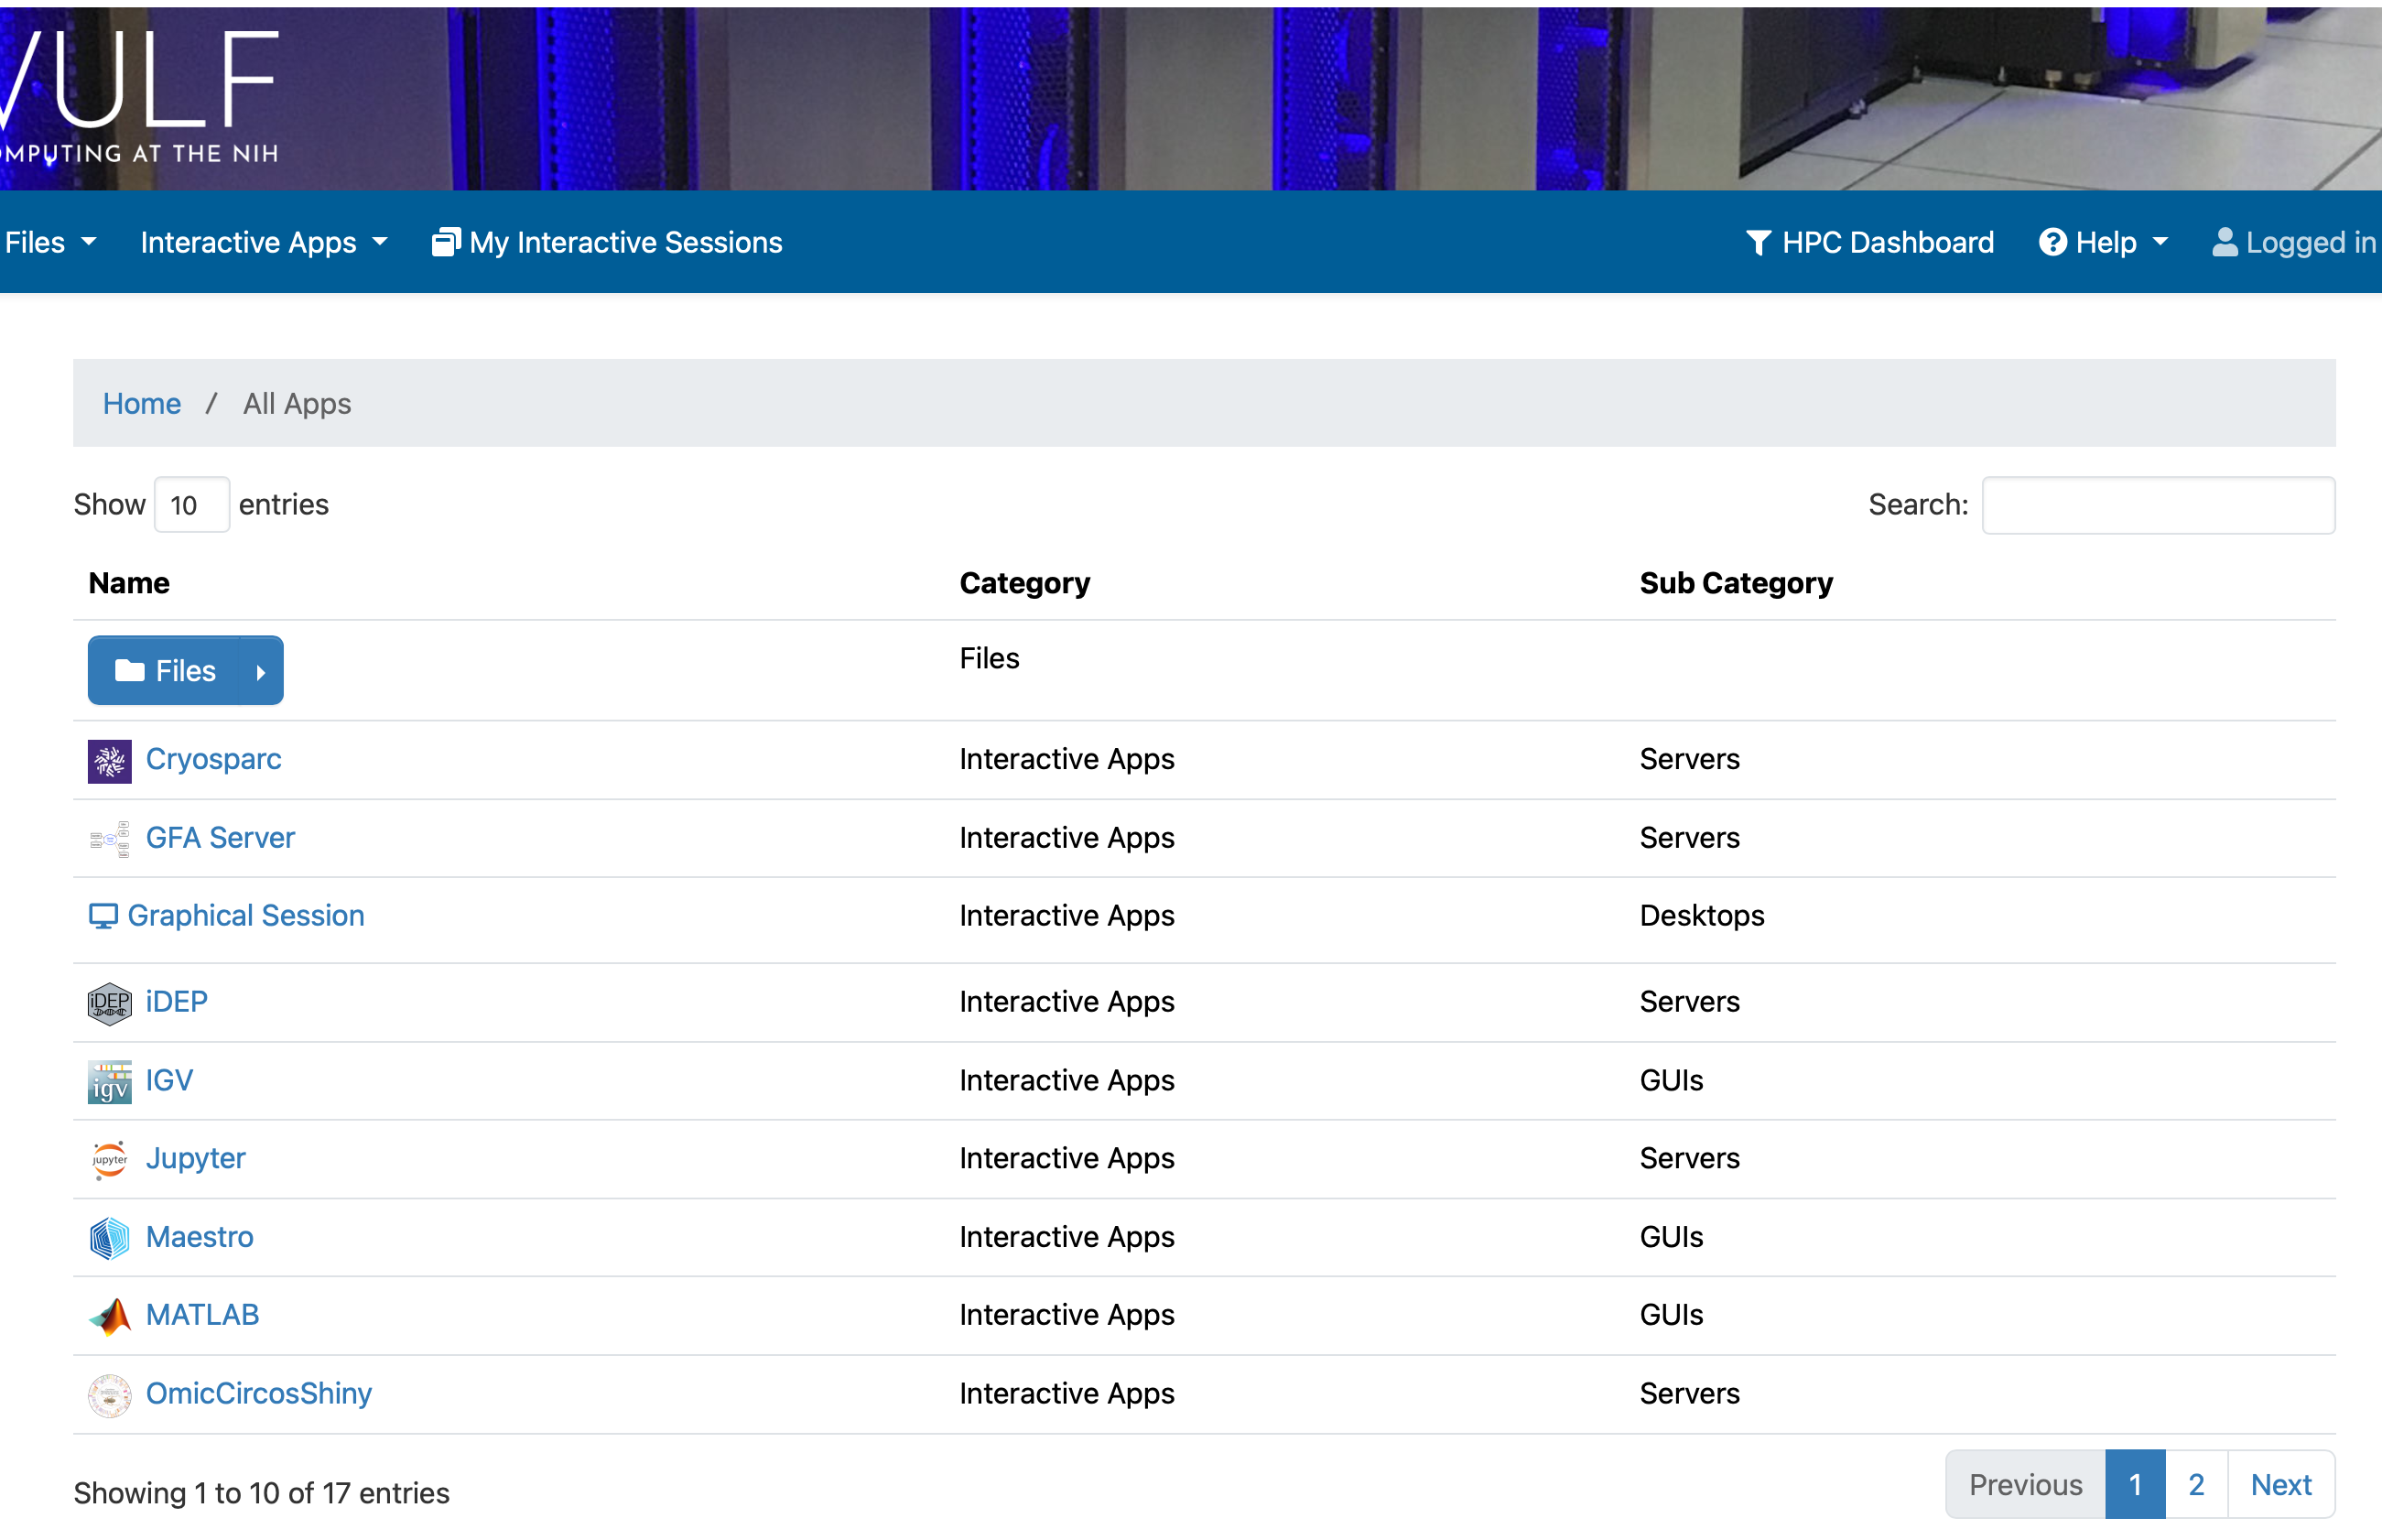The width and height of the screenshot is (2382, 1540).
Task: Click the Jupyter app icon
Action: click(109, 1159)
